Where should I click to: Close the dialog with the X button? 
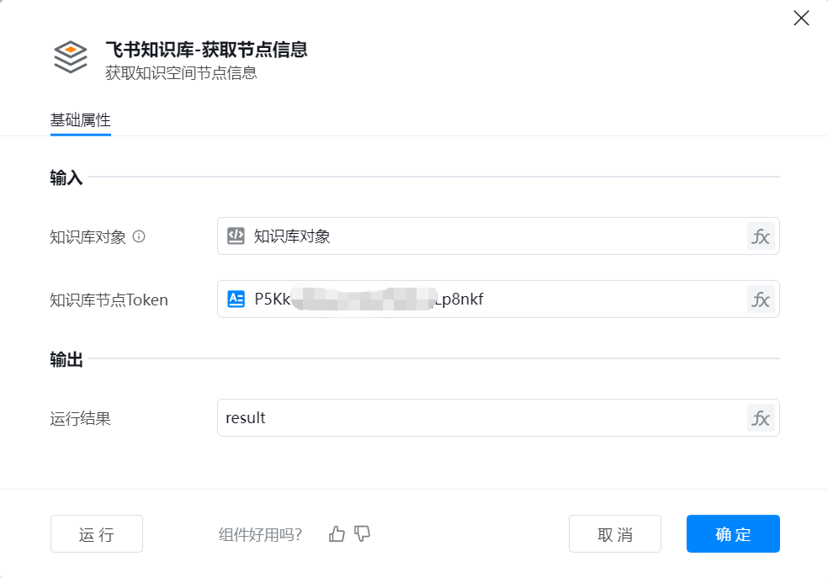(x=801, y=18)
